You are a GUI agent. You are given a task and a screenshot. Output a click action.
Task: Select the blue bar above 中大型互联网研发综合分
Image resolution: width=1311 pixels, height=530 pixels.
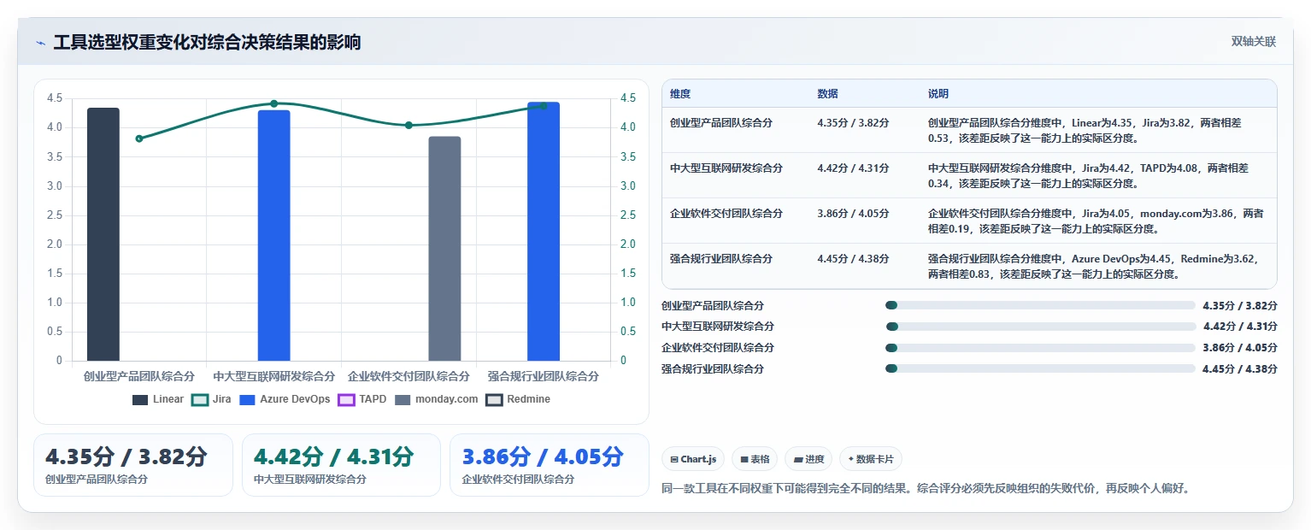click(274, 236)
